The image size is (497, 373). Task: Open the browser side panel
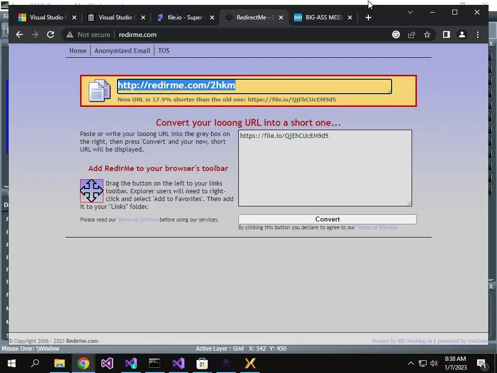click(447, 34)
